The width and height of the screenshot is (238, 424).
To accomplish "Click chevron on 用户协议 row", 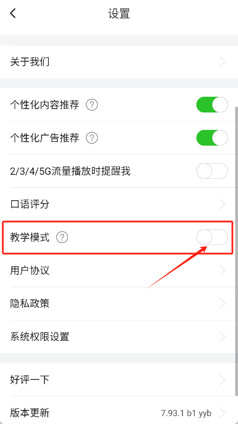I will [x=222, y=270].
